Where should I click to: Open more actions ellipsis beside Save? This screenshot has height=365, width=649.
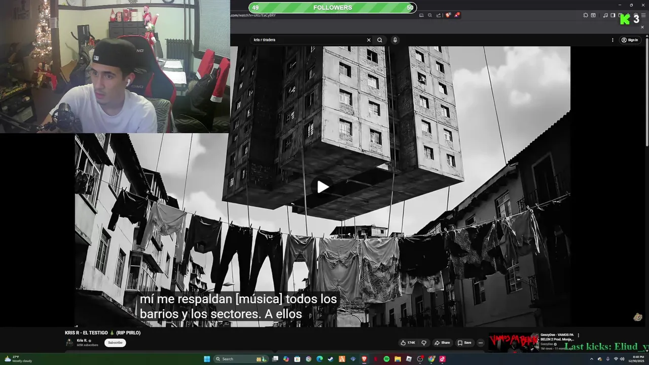click(x=481, y=343)
